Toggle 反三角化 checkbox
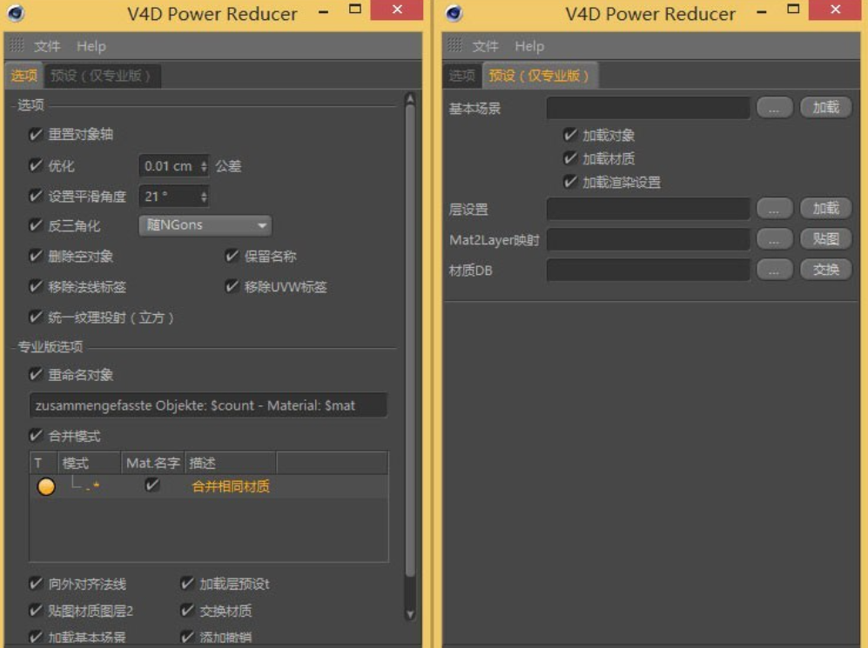 pos(36,225)
